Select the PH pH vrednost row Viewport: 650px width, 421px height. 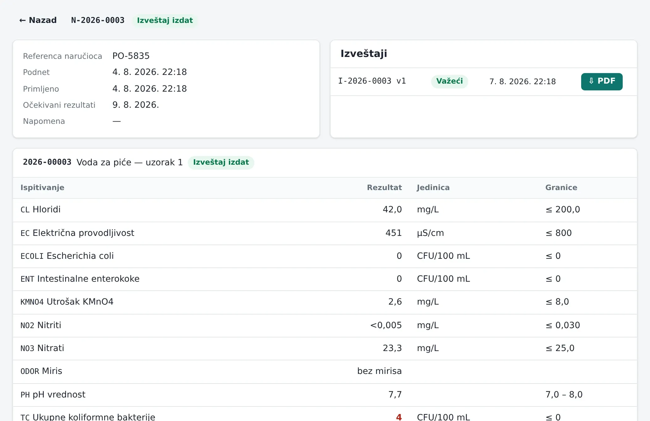click(x=325, y=395)
